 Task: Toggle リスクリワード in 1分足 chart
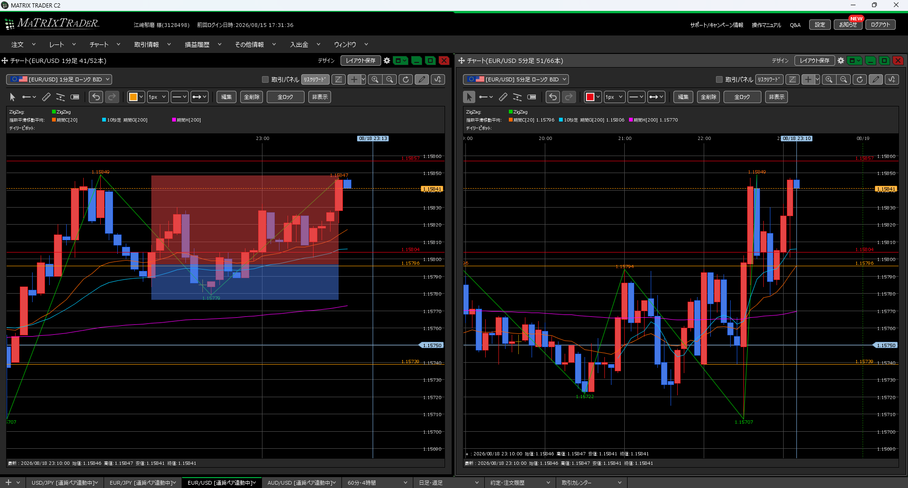(x=315, y=79)
